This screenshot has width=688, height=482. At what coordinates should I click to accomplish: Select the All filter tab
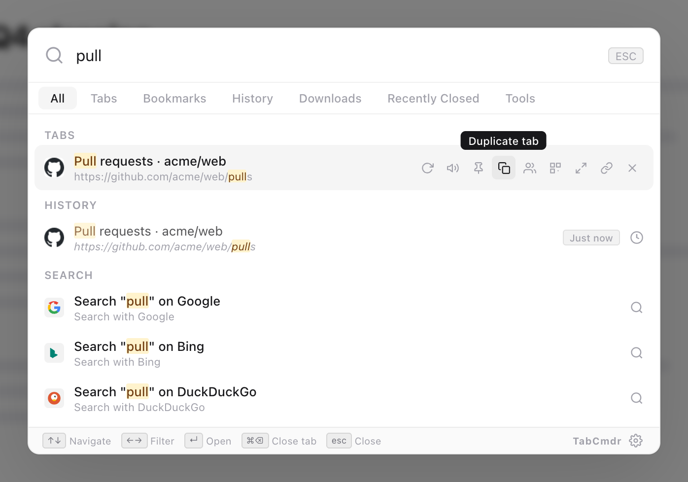[x=58, y=98]
